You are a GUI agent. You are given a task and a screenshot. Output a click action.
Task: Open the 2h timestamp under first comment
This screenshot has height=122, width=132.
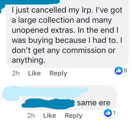tap(16, 73)
